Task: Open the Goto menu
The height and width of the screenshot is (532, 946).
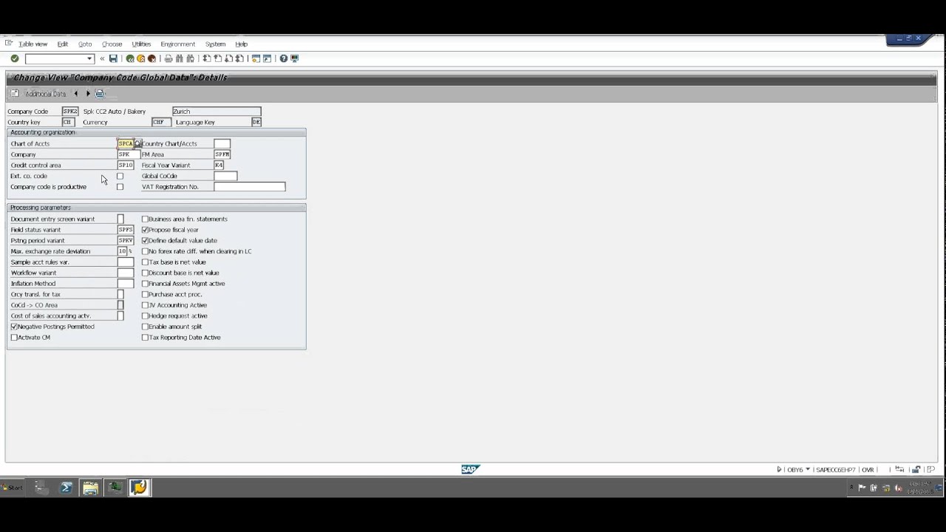Action: tap(85, 44)
